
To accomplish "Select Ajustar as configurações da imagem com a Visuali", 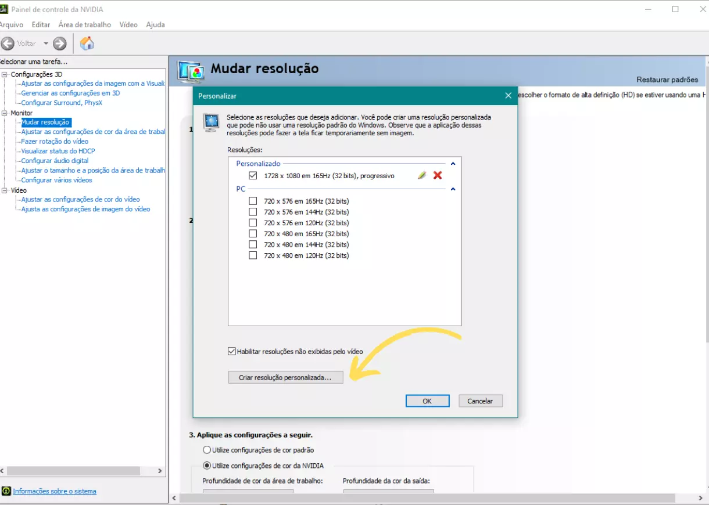I will pyautogui.click(x=93, y=84).
